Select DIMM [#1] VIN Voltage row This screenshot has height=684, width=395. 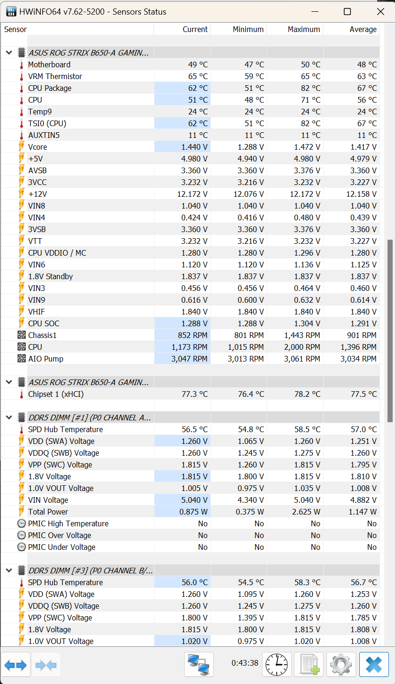pos(190,500)
